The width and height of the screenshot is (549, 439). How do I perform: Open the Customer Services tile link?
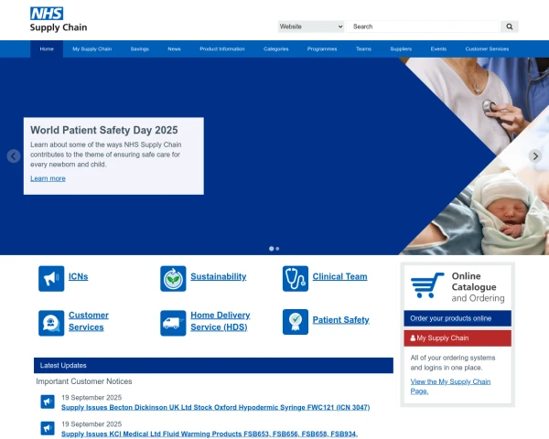[x=89, y=321]
